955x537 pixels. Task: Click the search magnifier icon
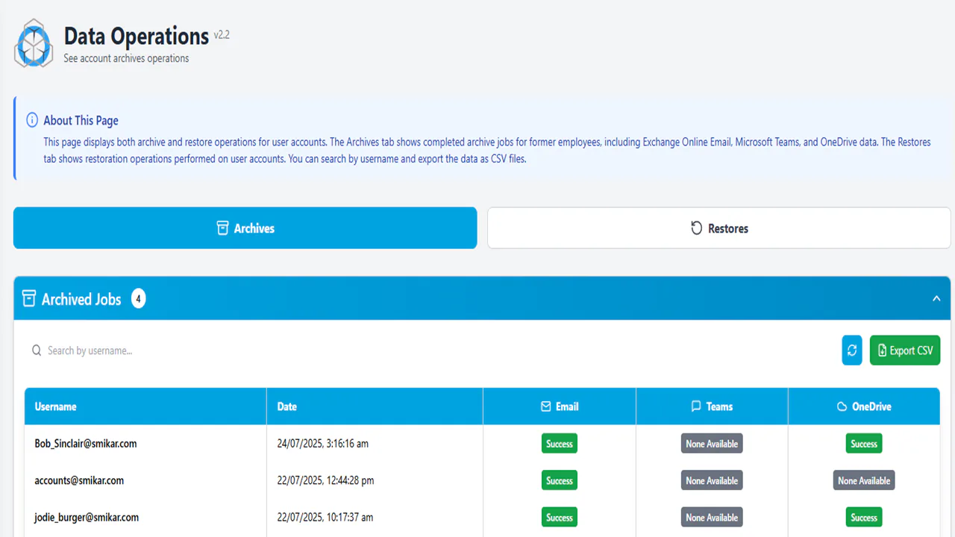(x=37, y=351)
